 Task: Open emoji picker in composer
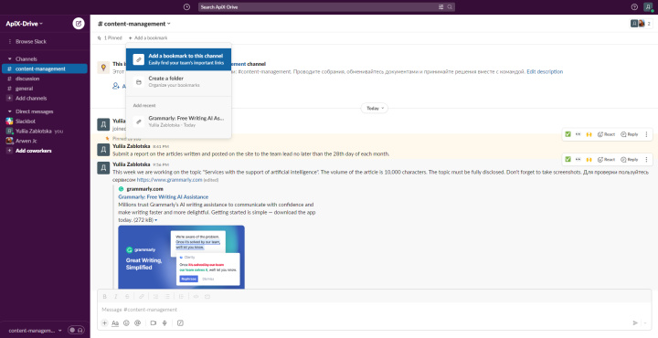coord(126,322)
